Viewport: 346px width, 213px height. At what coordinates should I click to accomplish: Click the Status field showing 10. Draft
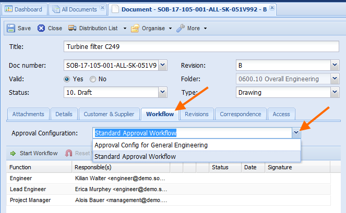pyautogui.click(x=111, y=92)
